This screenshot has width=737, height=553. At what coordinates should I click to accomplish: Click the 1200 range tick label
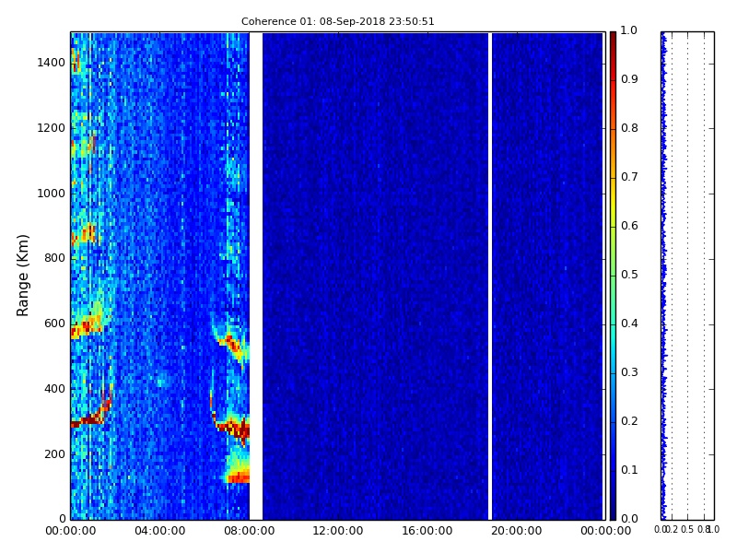click(x=52, y=128)
